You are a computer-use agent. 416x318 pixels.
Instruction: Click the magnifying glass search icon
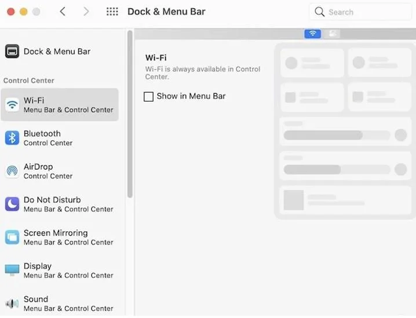(319, 12)
